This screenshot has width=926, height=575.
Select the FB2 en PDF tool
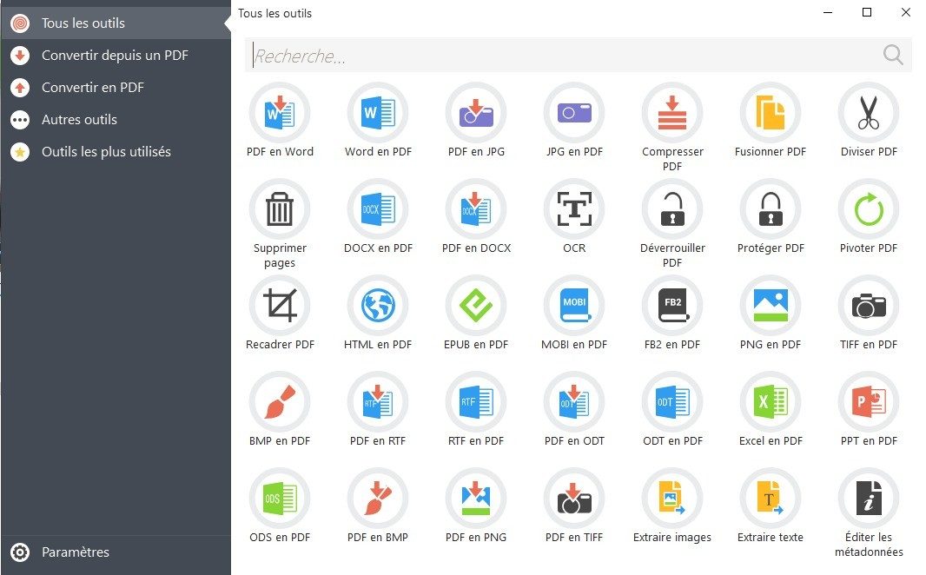point(672,305)
